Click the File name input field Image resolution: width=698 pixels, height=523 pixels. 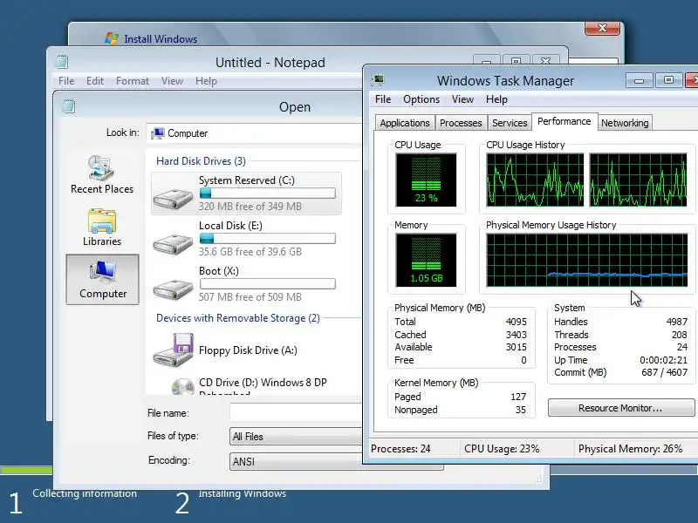(x=297, y=412)
